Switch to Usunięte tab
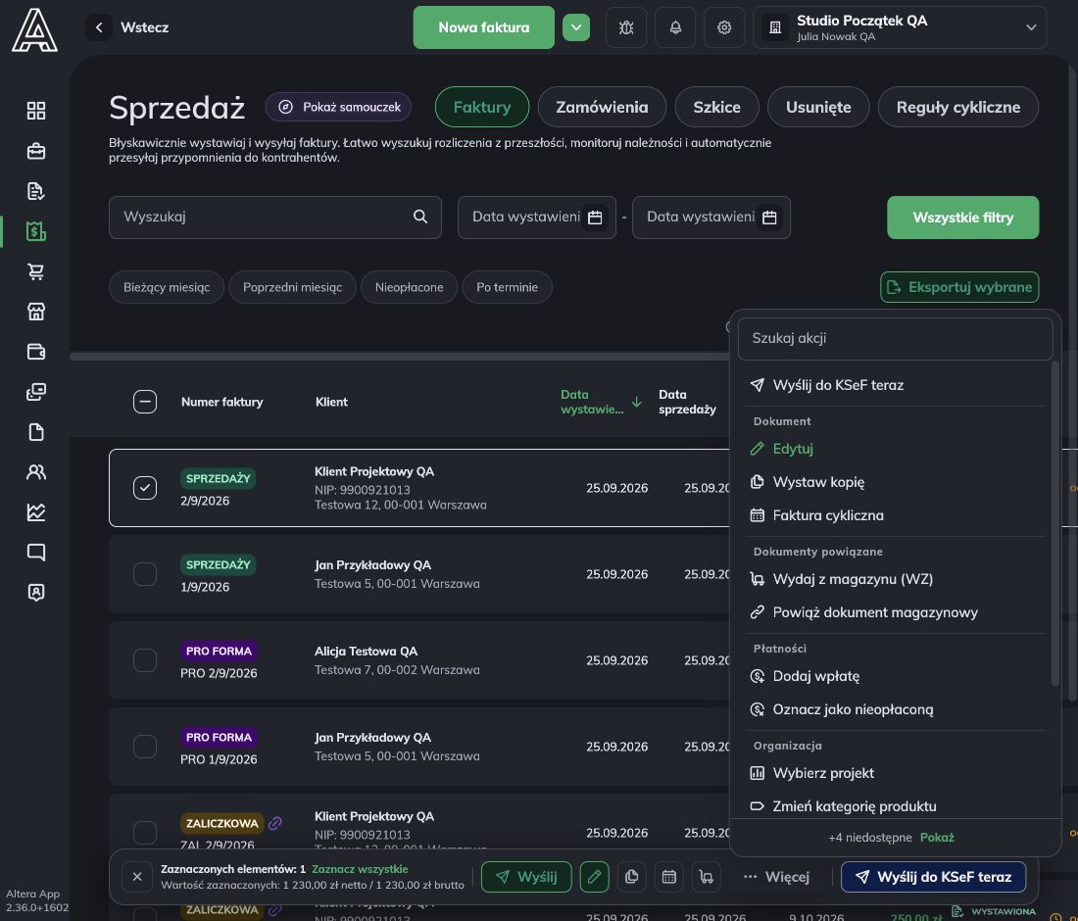Viewport: 1078px width, 921px height. coord(818,107)
